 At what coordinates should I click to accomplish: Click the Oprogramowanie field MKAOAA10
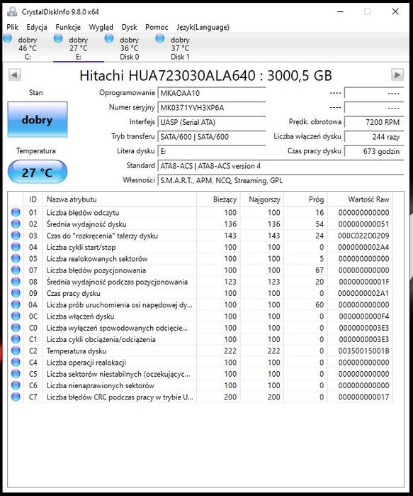pos(212,93)
